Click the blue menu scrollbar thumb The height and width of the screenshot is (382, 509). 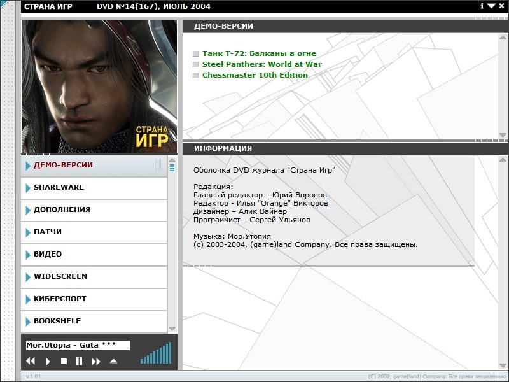point(172,167)
